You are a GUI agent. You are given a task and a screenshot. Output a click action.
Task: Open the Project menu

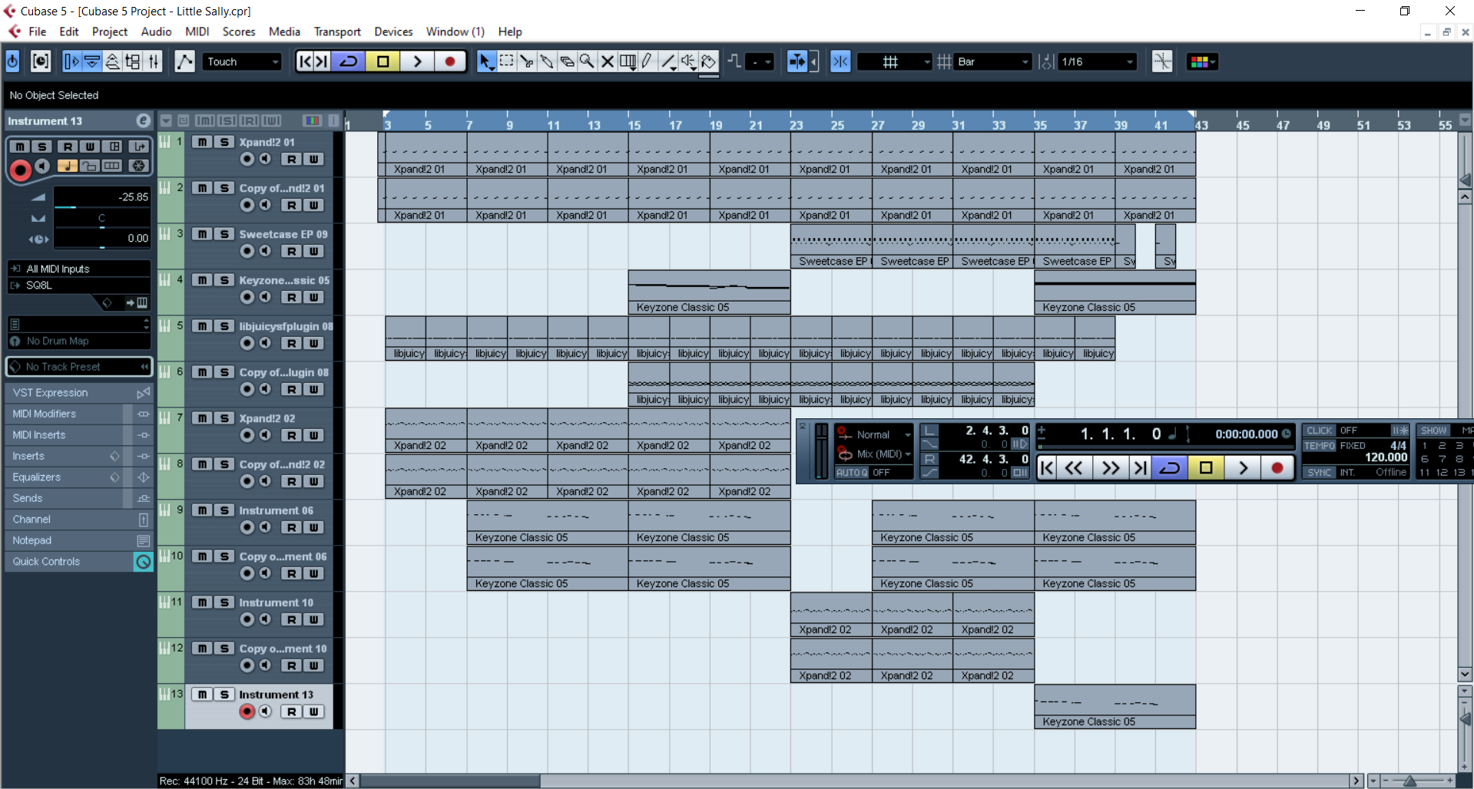pos(110,31)
